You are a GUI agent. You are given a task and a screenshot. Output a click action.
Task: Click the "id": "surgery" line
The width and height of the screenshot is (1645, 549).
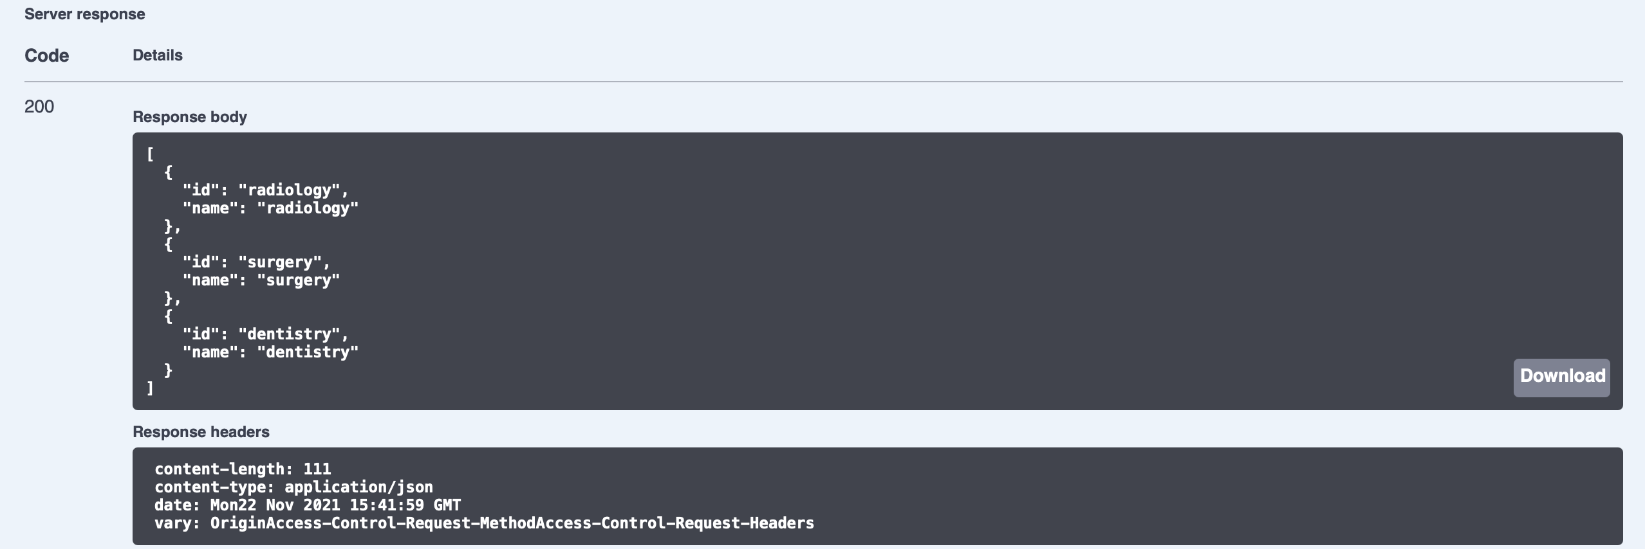click(x=256, y=262)
